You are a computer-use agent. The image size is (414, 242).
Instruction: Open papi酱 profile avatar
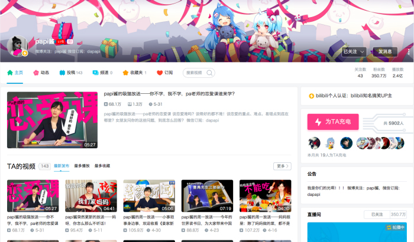[x=17, y=46]
